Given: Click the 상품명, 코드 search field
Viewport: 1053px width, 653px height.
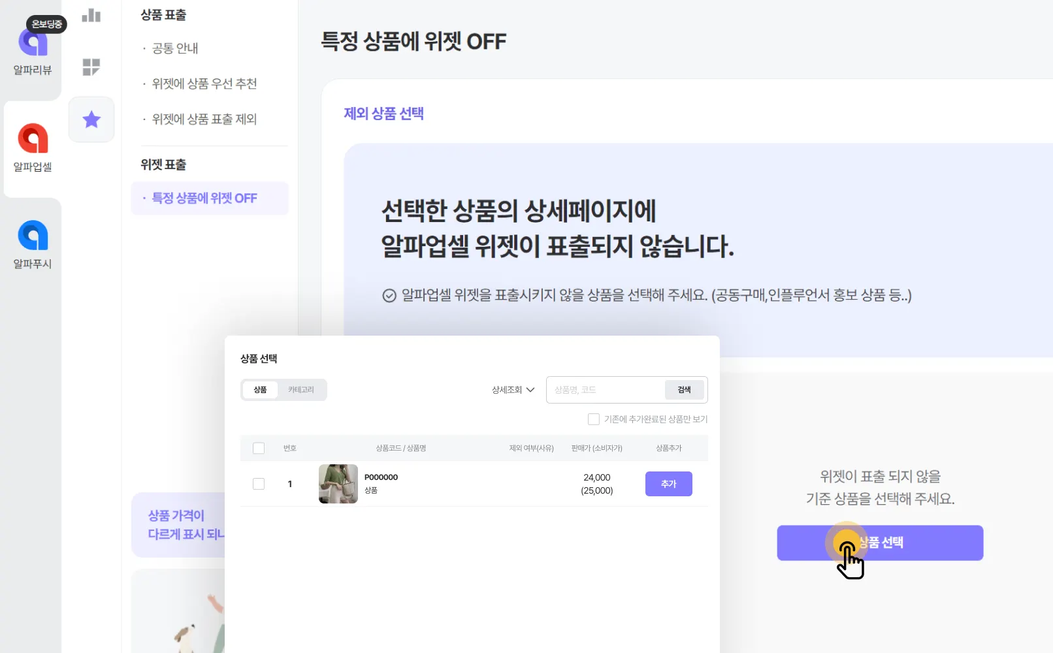Looking at the screenshot, I should click(606, 390).
